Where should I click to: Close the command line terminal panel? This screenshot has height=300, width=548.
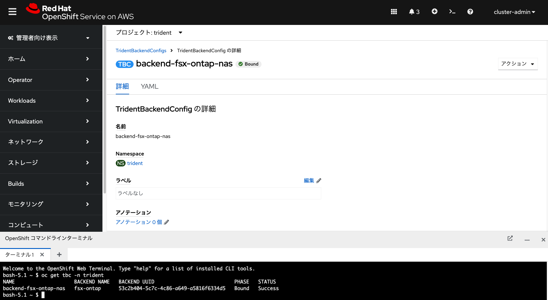click(543, 239)
